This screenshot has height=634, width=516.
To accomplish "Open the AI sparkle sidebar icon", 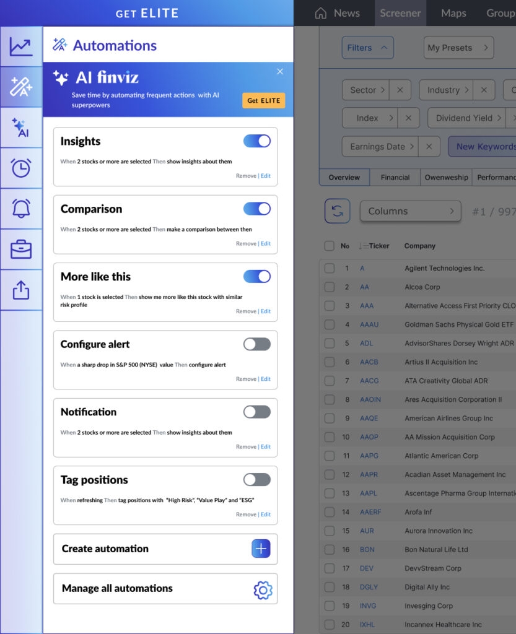I will 21,128.
